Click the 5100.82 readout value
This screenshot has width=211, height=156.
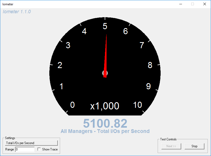tap(105, 123)
